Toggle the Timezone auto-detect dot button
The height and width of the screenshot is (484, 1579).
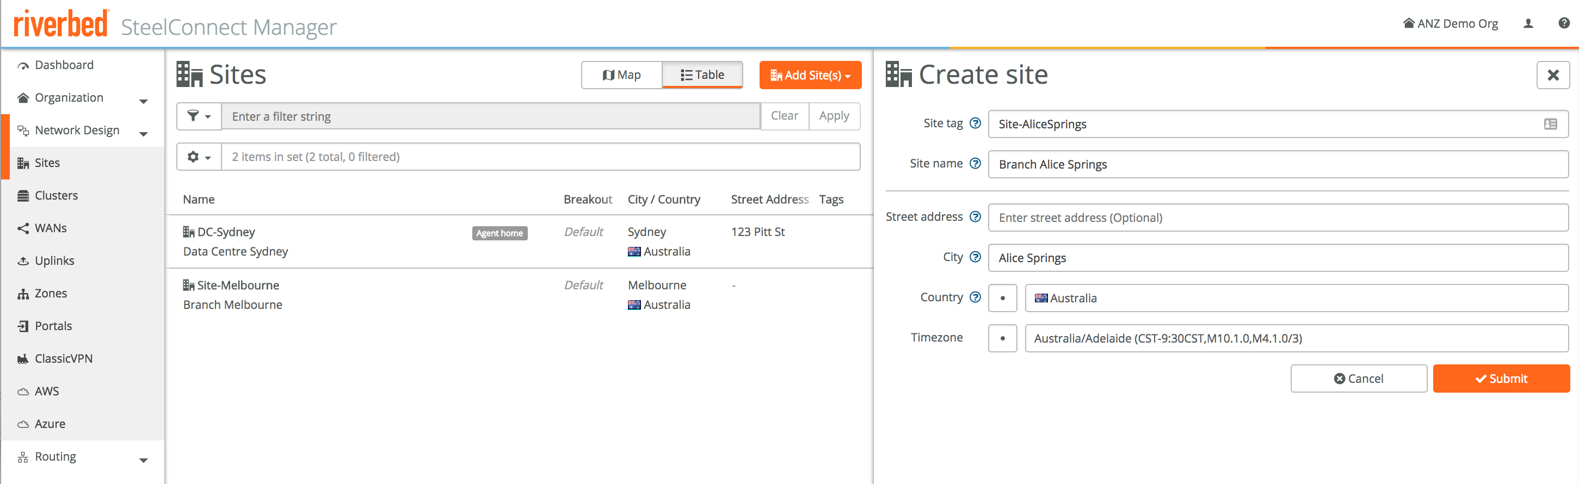(1002, 338)
